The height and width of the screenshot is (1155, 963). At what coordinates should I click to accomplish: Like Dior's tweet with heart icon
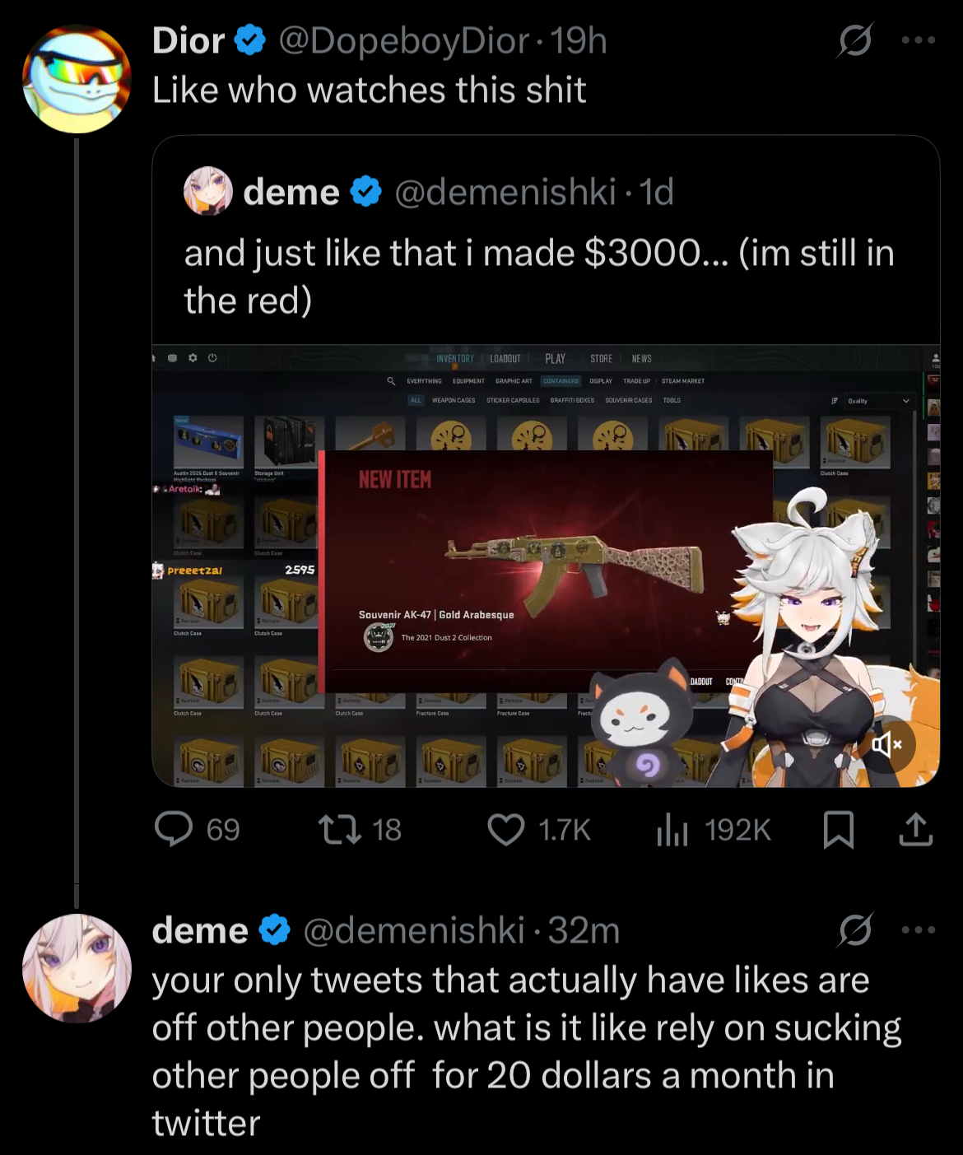pyautogui.click(x=506, y=829)
